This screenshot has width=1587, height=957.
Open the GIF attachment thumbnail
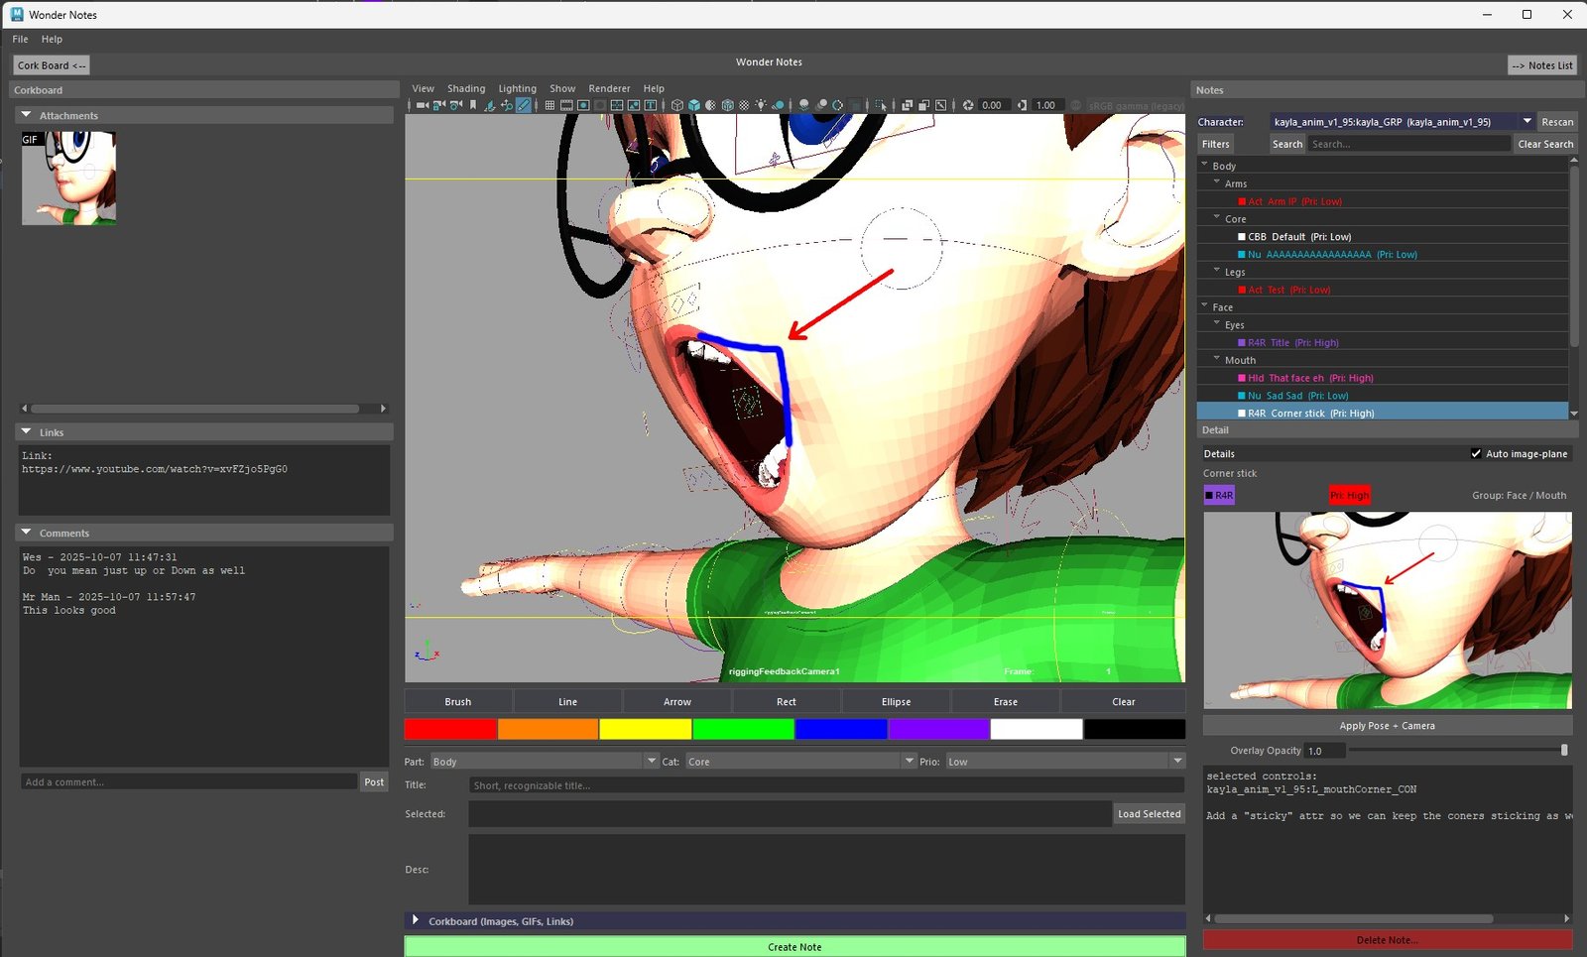(67, 179)
